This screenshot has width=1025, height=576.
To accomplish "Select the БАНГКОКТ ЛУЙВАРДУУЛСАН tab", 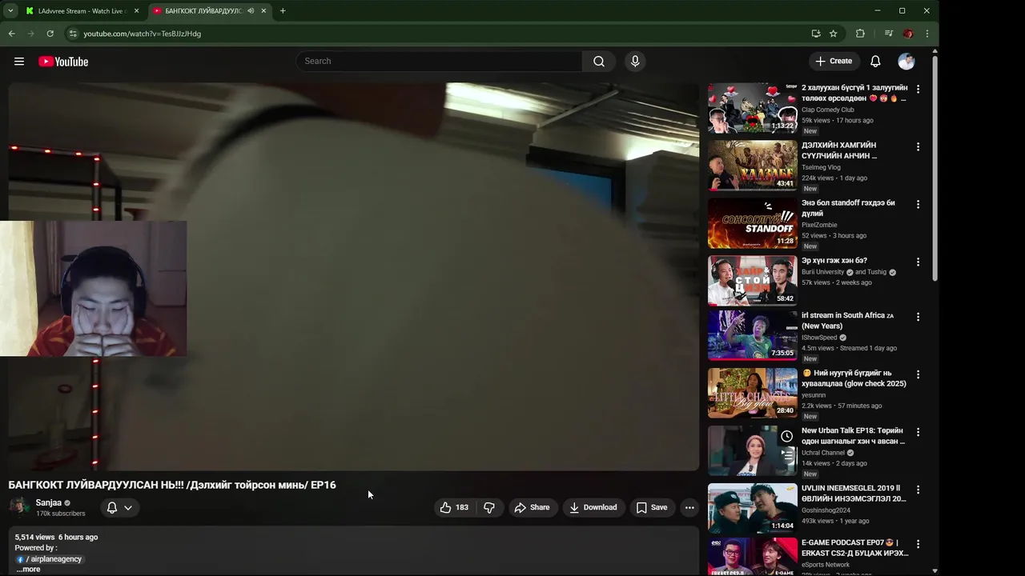I will (x=205, y=11).
